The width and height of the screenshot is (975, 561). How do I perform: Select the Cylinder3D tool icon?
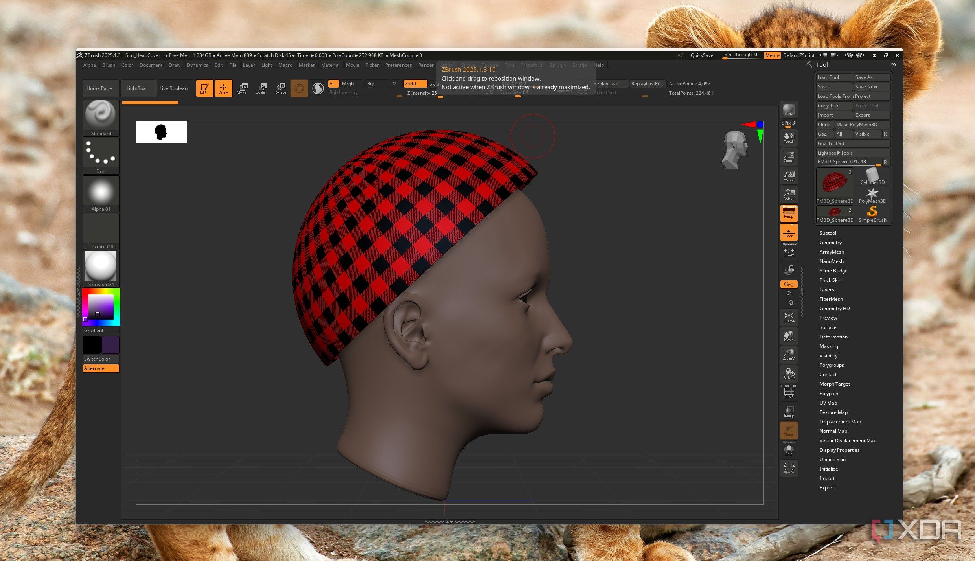[872, 176]
